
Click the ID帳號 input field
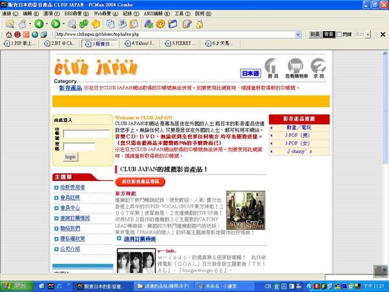coord(86,134)
